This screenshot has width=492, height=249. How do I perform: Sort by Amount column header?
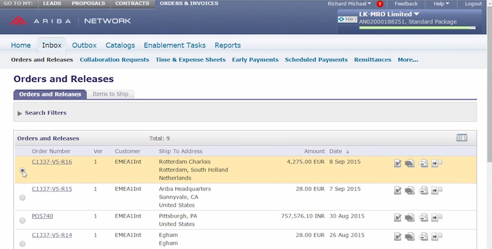(314, 151)
